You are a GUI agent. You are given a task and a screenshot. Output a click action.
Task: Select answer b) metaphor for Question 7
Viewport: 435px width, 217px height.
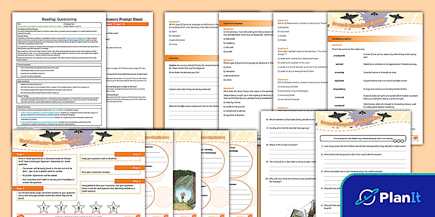tap(229, 70)
